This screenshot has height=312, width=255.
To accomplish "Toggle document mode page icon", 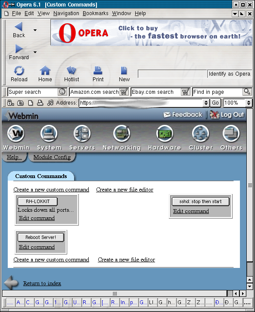I will click(x=31, y=103).
